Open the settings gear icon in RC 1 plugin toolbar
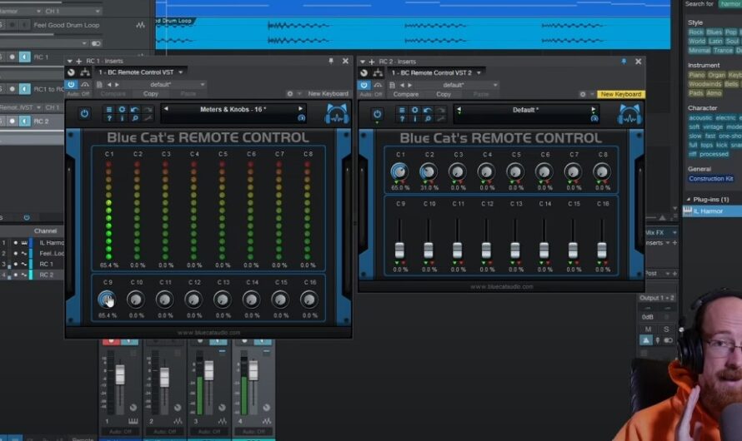The image size is (742, 441). (x=122, y=110)
